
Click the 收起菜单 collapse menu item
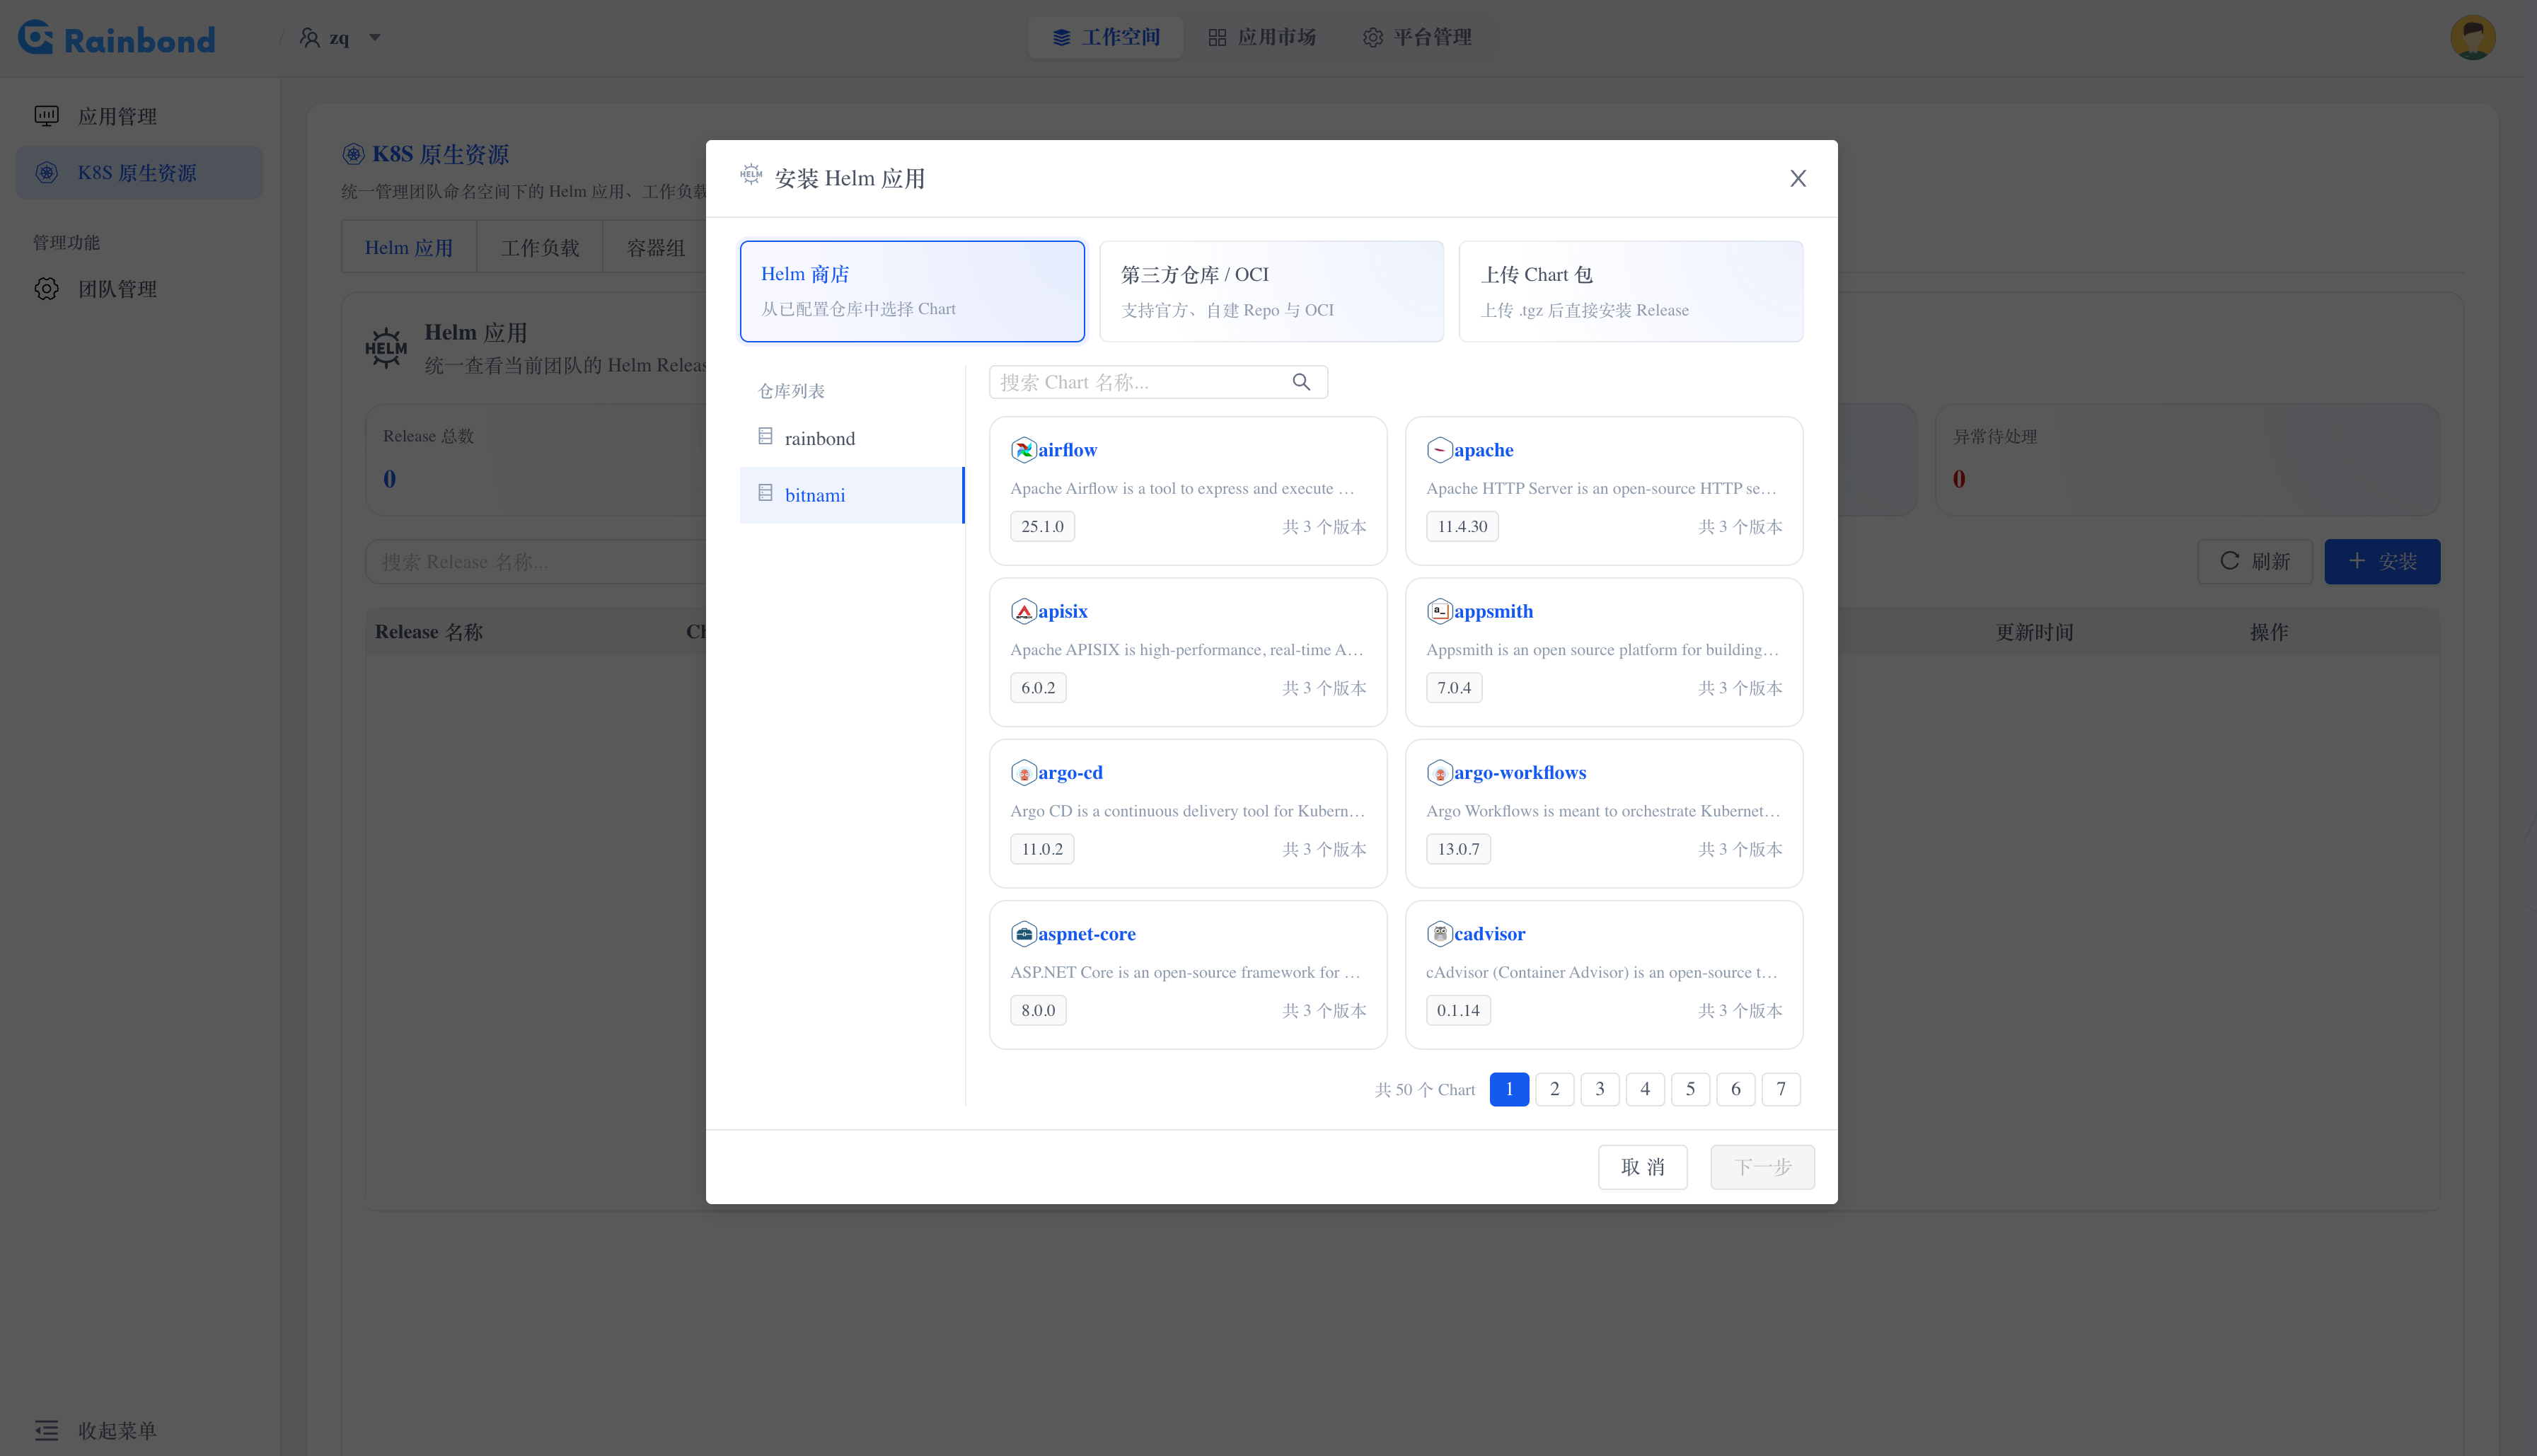click(96, 1430)
